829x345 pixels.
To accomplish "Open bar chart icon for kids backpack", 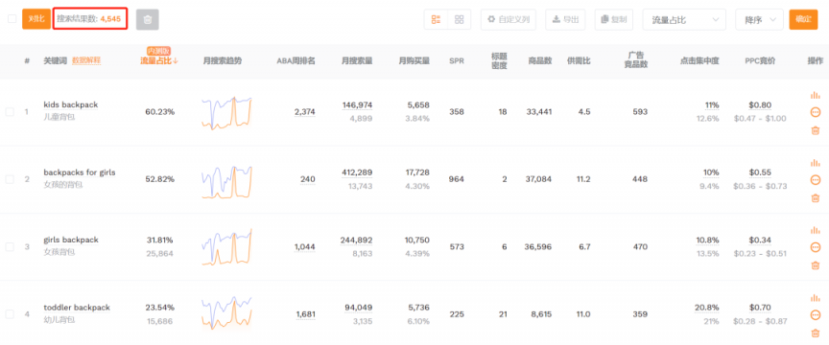I will (x=815, y=95).
